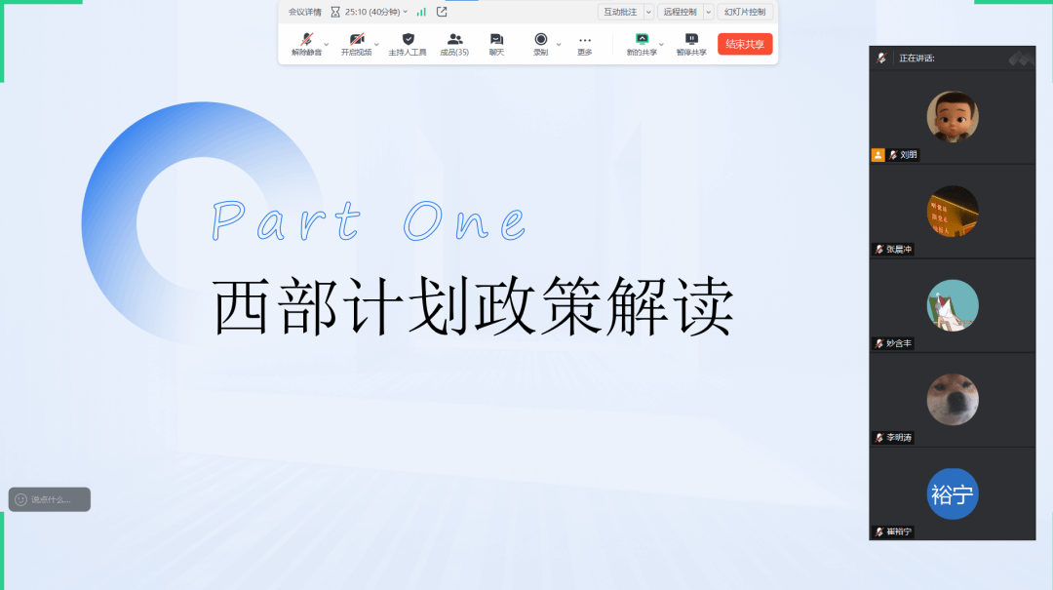Turn on the camera (开启视频)
Screen dimensions: 1053x590
click(356, 40)
